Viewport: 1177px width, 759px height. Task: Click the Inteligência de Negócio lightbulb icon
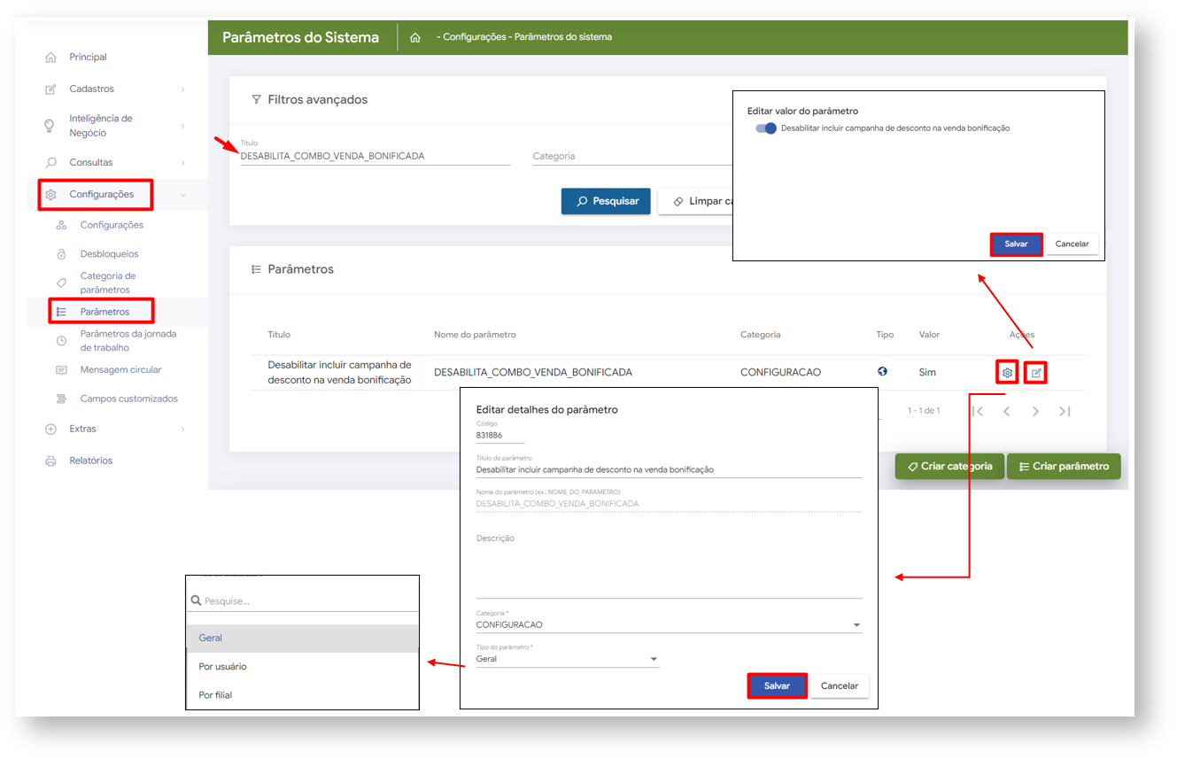(50, 126)
